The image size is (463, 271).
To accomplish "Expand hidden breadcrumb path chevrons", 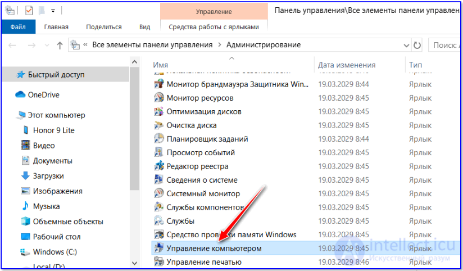I will 85,45.
